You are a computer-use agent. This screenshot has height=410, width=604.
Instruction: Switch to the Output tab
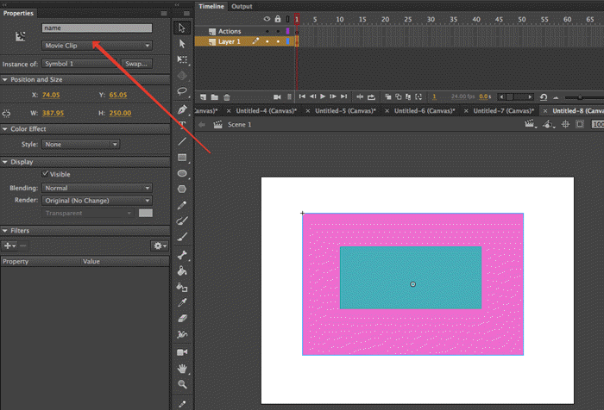pyautogui.click(x=242, y=6)
